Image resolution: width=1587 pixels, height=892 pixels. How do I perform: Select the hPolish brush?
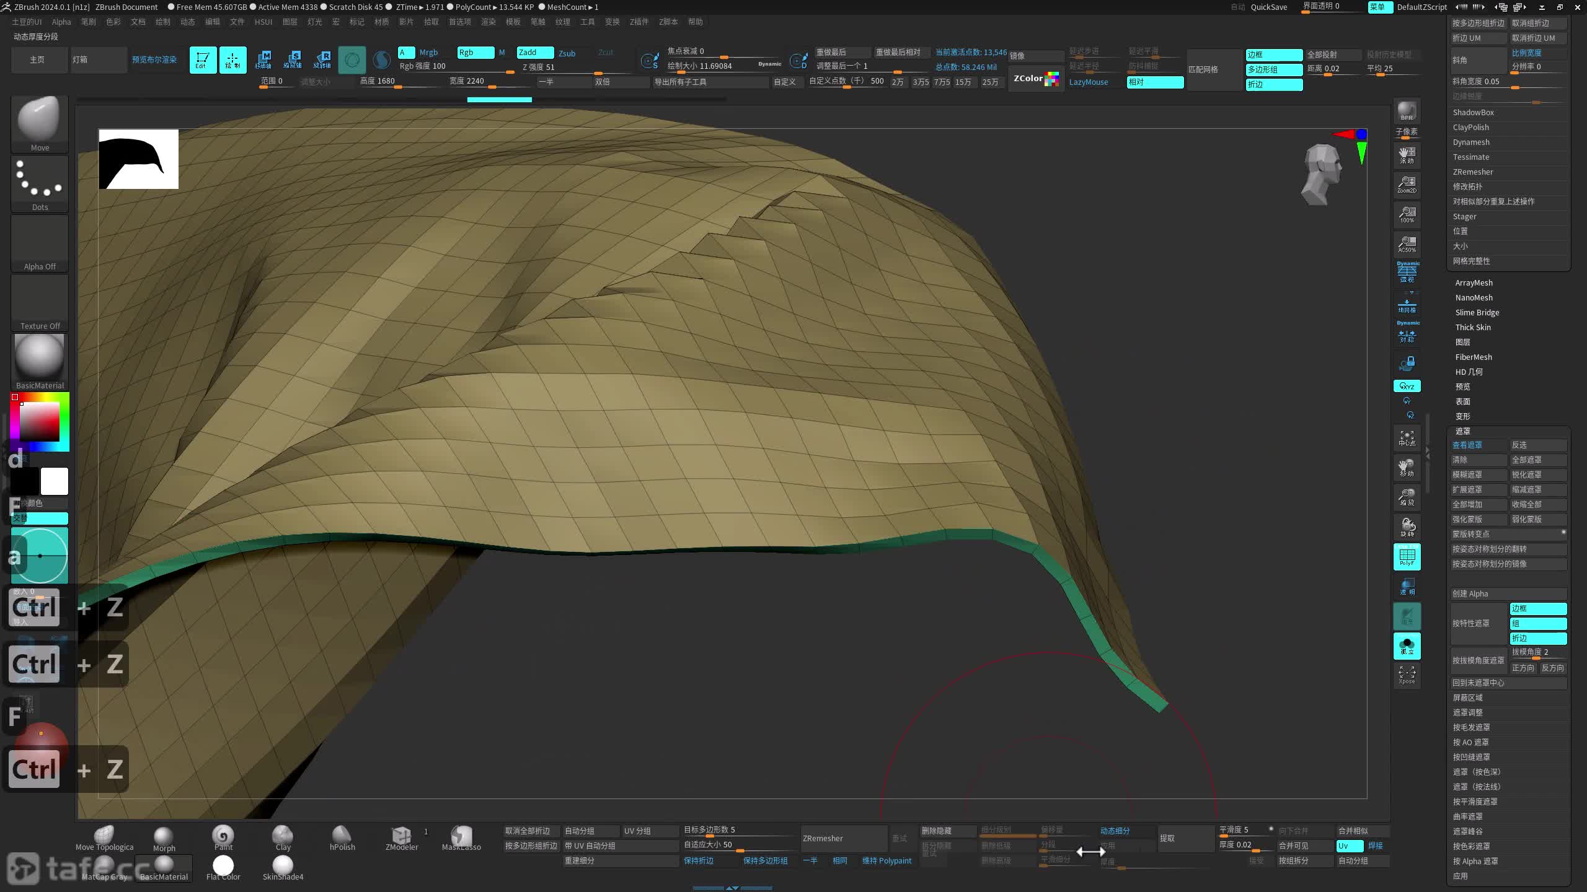(x=342, y=839)
